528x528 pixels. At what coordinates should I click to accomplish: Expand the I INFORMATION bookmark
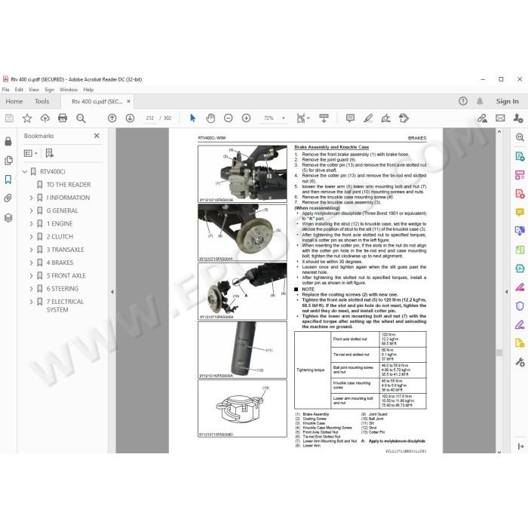click(32, 198)
